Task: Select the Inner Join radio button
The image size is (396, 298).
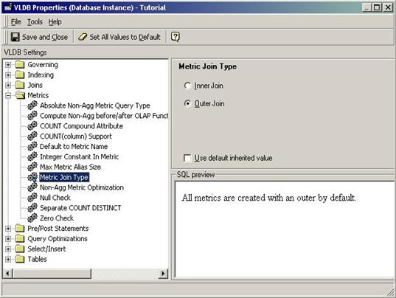Action: pyautogui.click(x=187, y=86)
